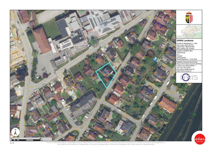The width and height of the screenshot is (213, 151).
Task: Click parcel label '342/60'
Action: pyautogui.click(x=155, y=136)
